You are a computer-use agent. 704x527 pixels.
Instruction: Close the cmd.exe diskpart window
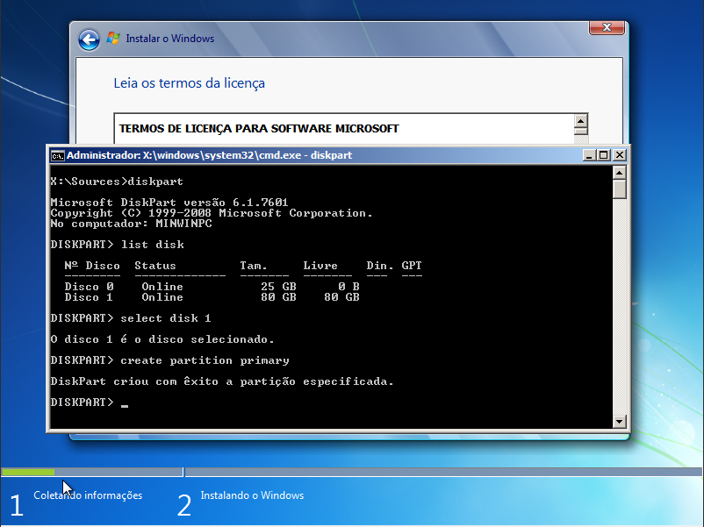(x=620, y=155)
